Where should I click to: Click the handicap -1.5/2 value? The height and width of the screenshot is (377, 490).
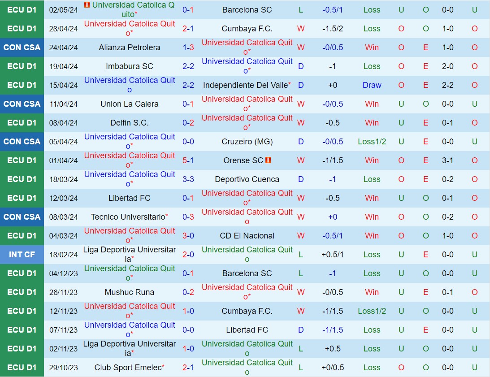click(333, 28)
